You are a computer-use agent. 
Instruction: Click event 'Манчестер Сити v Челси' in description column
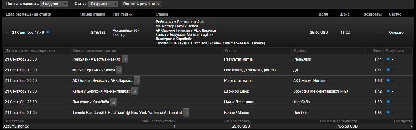click(93, 70)
